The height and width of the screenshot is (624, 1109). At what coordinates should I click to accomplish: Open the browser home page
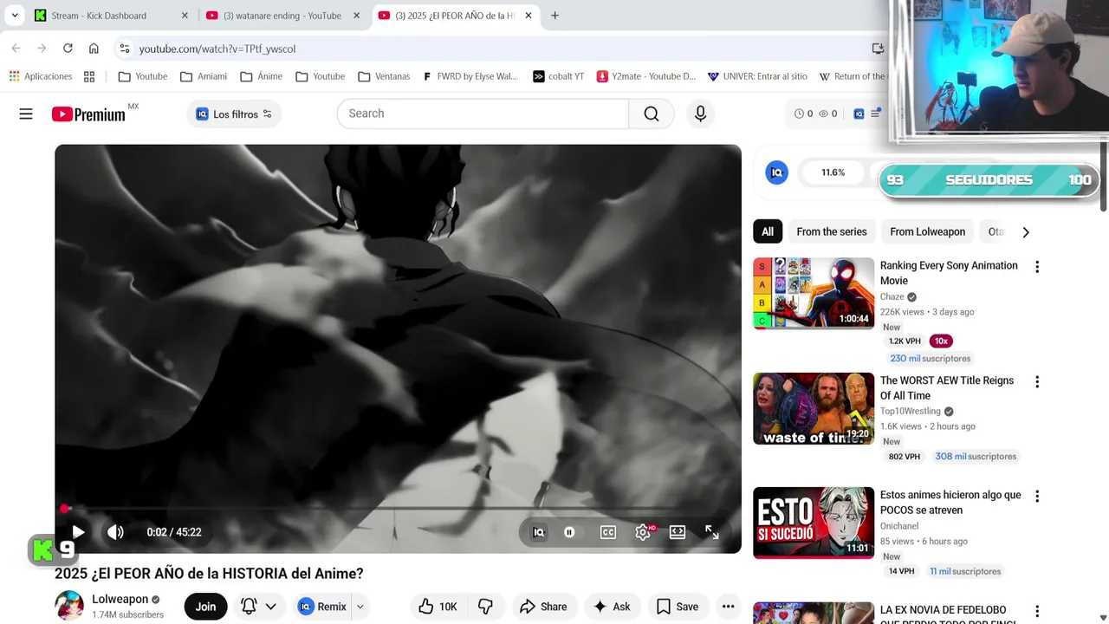pyautogui.click(x=94, y=49)
